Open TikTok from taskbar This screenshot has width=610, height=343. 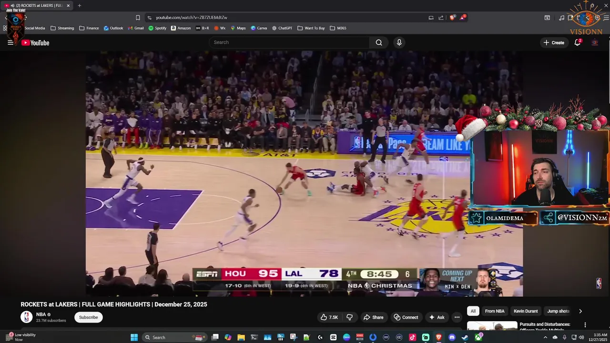(412, 337)
